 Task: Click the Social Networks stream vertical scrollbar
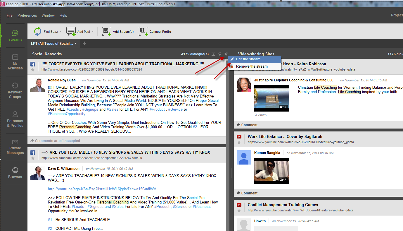227,145
